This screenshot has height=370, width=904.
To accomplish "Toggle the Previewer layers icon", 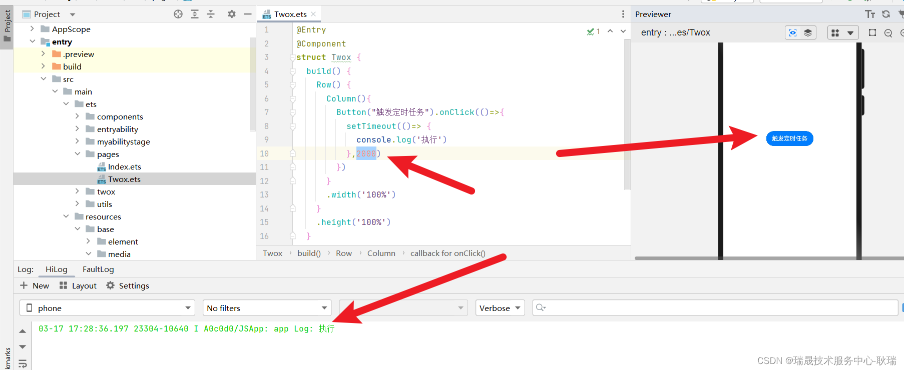I will [x=808, y=32].
